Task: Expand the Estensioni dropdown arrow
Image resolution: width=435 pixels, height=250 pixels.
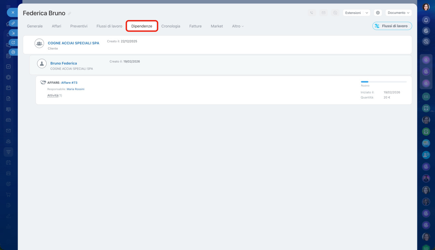Action: click(367, 13)
